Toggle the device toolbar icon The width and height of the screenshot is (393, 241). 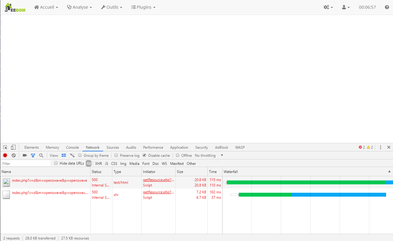click(13, 147)
